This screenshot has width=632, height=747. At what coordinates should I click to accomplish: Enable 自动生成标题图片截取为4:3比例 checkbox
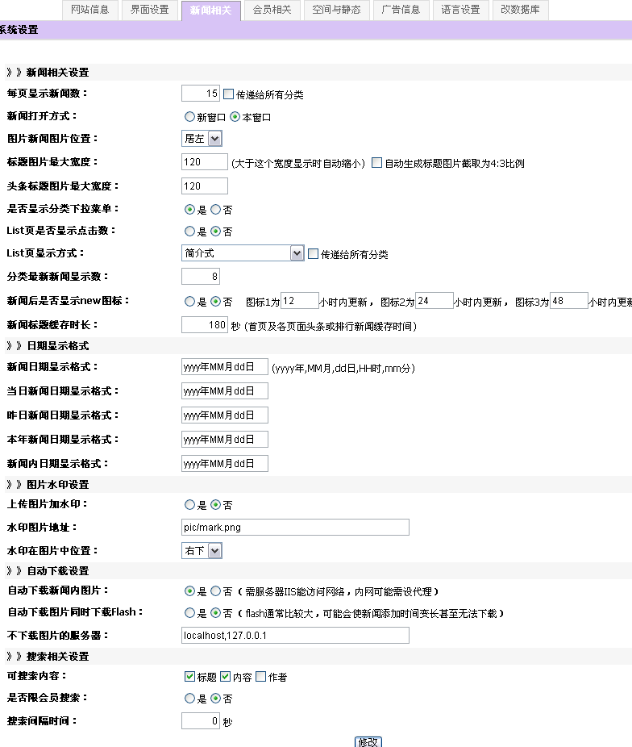click(x=377, y=163)
